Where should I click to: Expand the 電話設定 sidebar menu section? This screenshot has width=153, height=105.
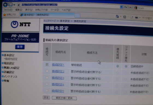tap(8, 63)
